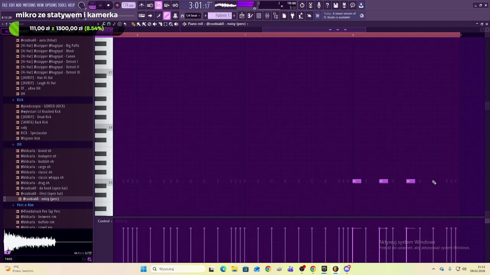The image size is (490, 275).
Task: Toggle the piano roll magnet snap icon
Action: coord(109,24)
